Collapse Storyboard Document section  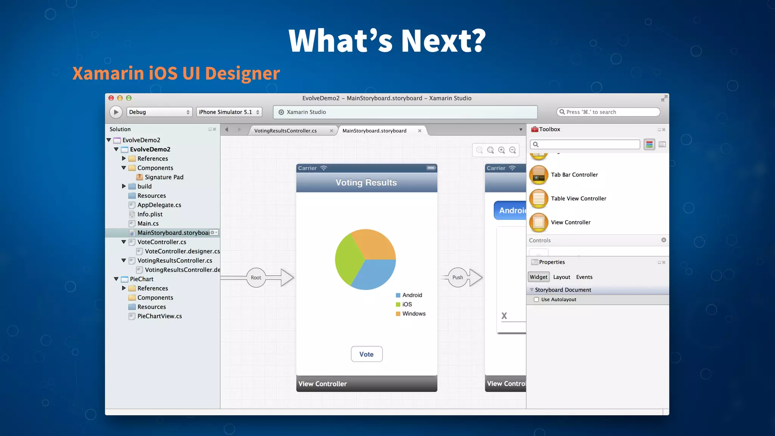532,290
